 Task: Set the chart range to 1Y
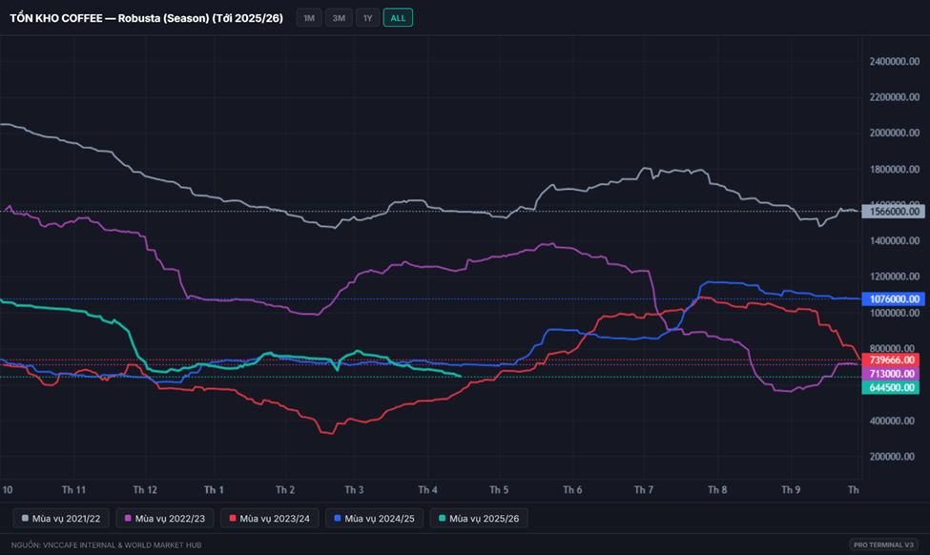(x=367, y=18)
